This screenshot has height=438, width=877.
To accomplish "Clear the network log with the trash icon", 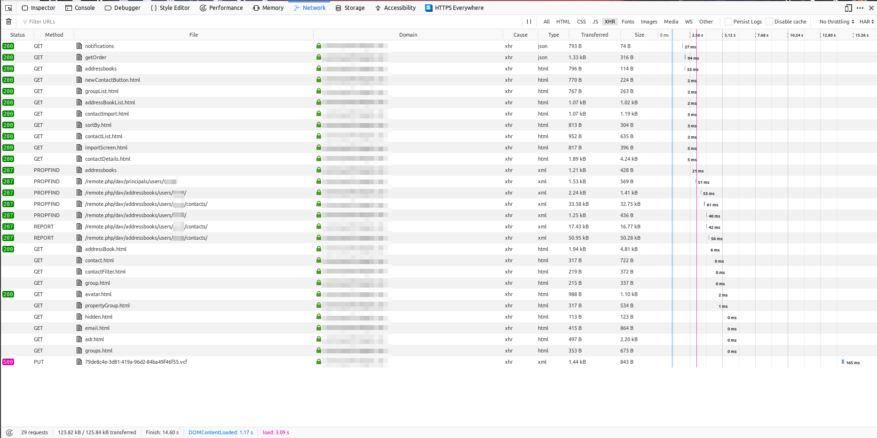I will pos(8,22).
